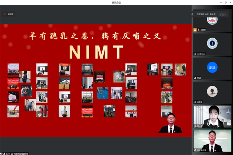Click the orange host badge on 孙晓燕
The height and width of the screenshot is (155, 233).
pyautogui.click(x=196, y=30)
